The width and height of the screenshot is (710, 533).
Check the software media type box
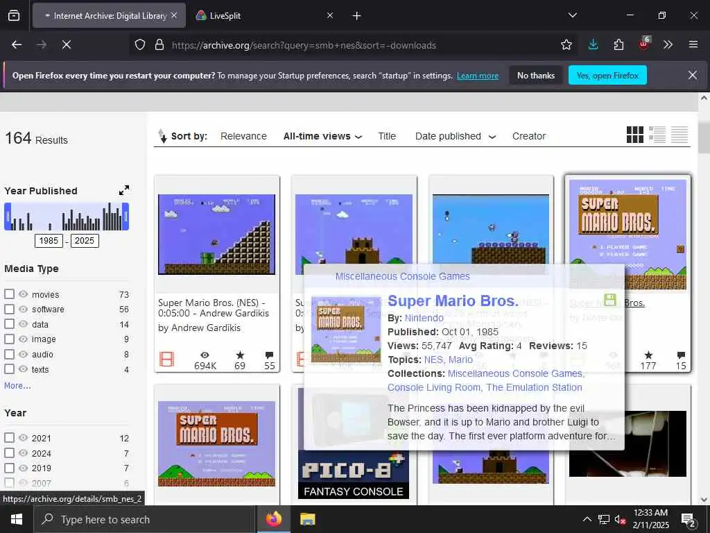pos(9,309)
